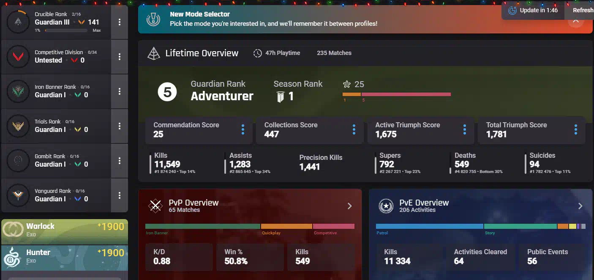Click the PvE Overview star emblem icon
This screenshot has height=280, width=594.
386,206
